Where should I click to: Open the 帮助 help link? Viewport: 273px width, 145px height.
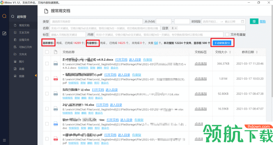[262, 21]
